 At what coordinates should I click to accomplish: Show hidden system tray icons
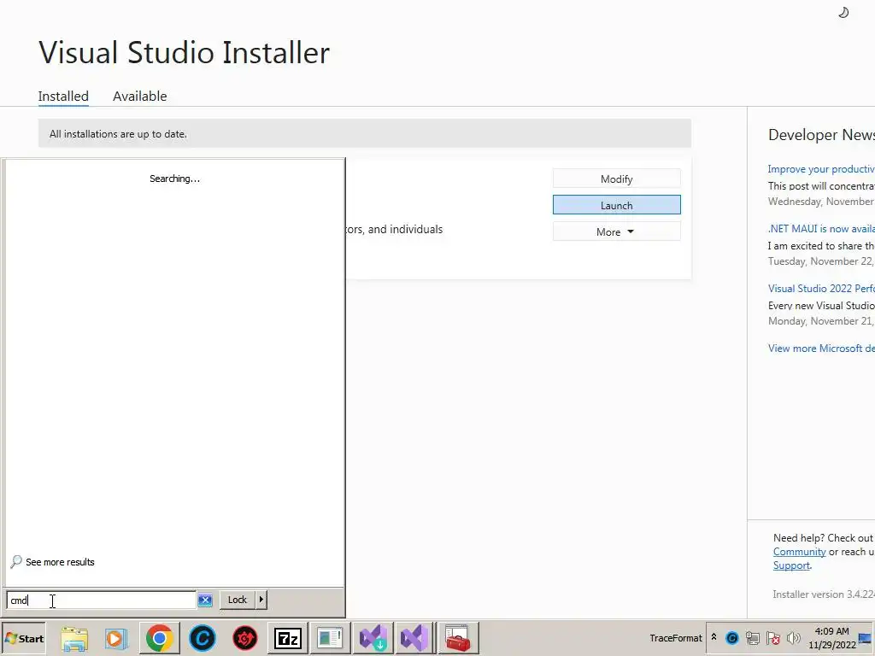(x=714, y=637)
